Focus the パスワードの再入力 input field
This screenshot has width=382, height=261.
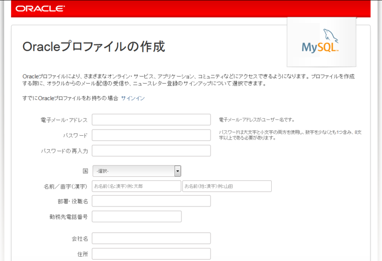[151, 151]
